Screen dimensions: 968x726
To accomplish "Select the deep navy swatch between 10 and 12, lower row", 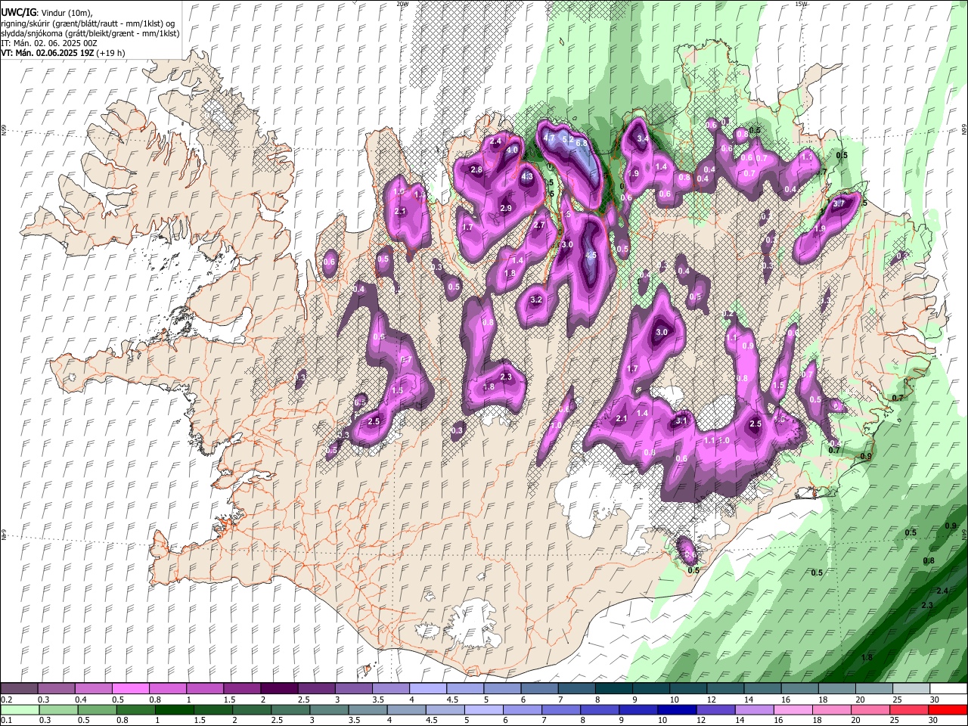I will 676,710.
